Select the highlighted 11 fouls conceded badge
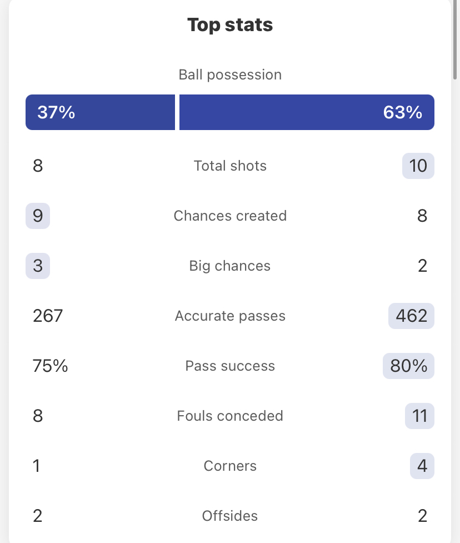 click(419, 416)
